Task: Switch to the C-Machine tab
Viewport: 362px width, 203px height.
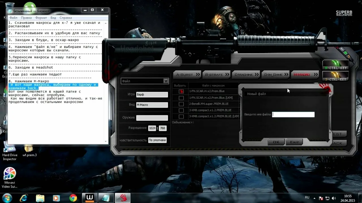Action: click(246, 74)
